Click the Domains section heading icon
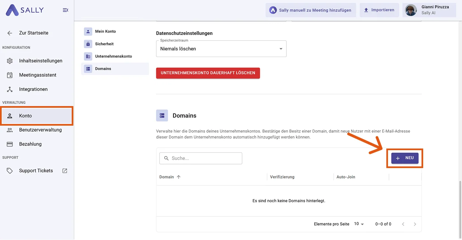The width and height of the screenshot is (462, 240). tap(162, 116)
